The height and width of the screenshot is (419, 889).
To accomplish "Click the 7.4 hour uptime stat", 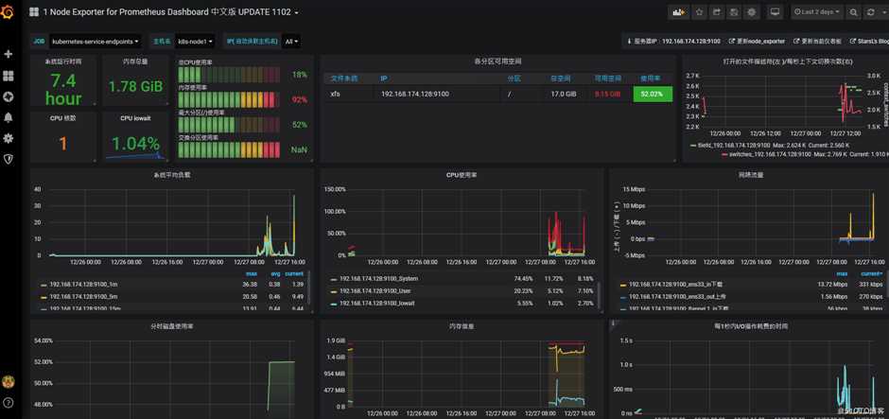I will click(x=63, y=90).
